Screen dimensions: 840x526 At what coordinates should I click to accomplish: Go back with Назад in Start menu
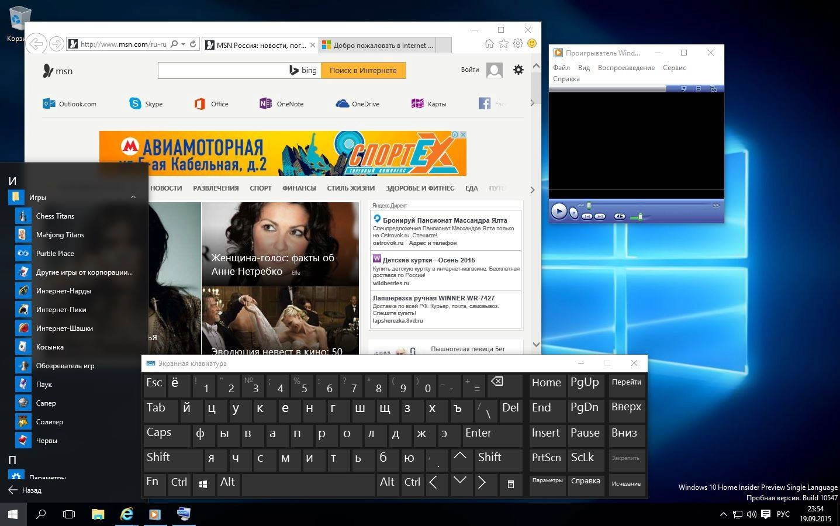(x=25, y=490)
